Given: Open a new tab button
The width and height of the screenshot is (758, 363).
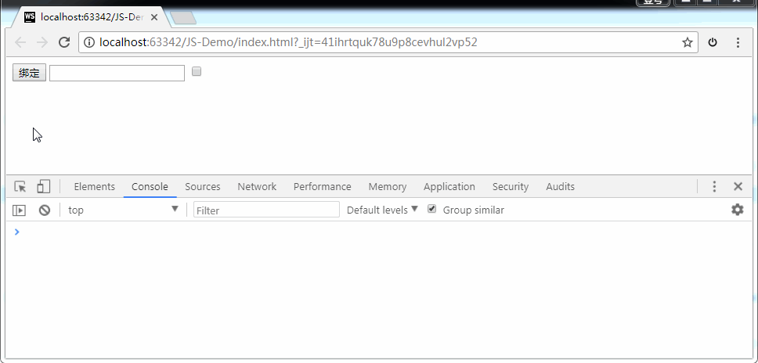Looking at the screenshot, I should click(x=184, y=18).
